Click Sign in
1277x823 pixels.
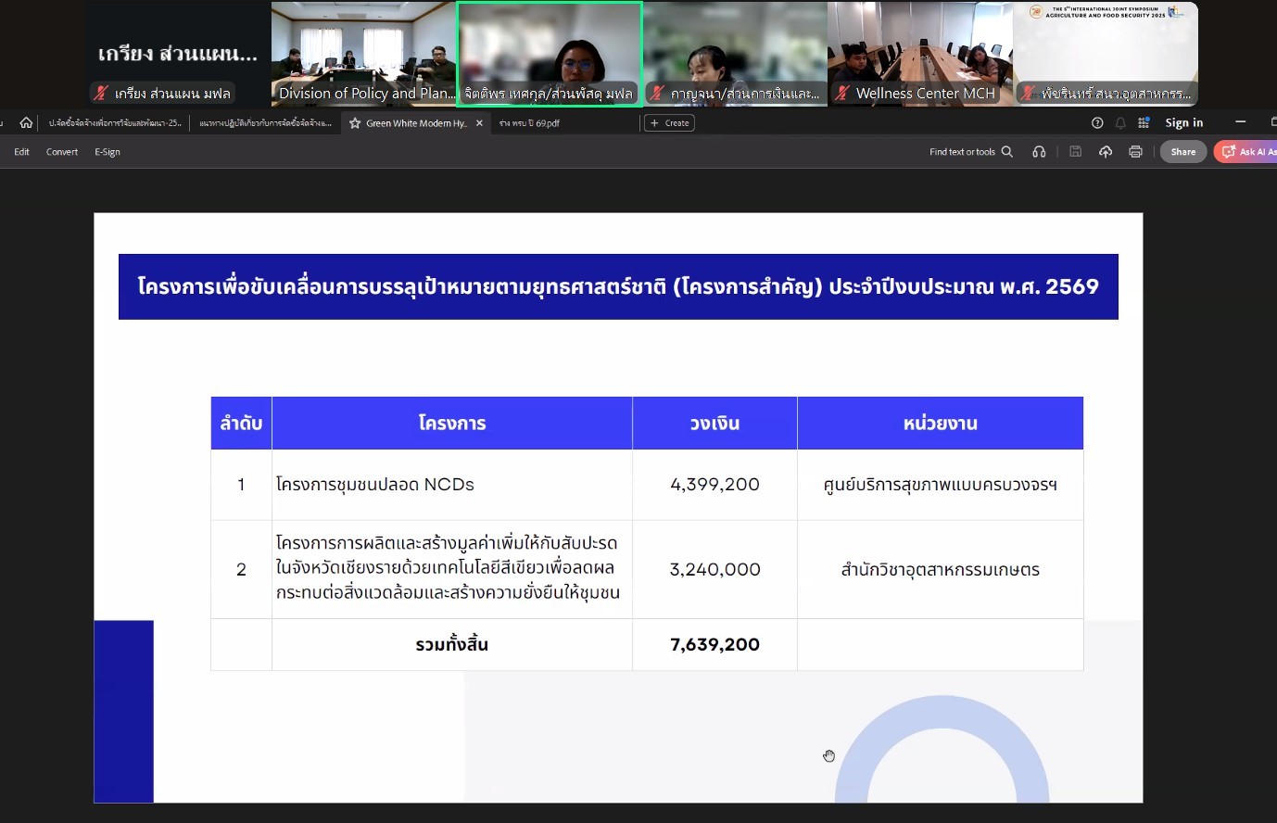tap(1183, 122)
